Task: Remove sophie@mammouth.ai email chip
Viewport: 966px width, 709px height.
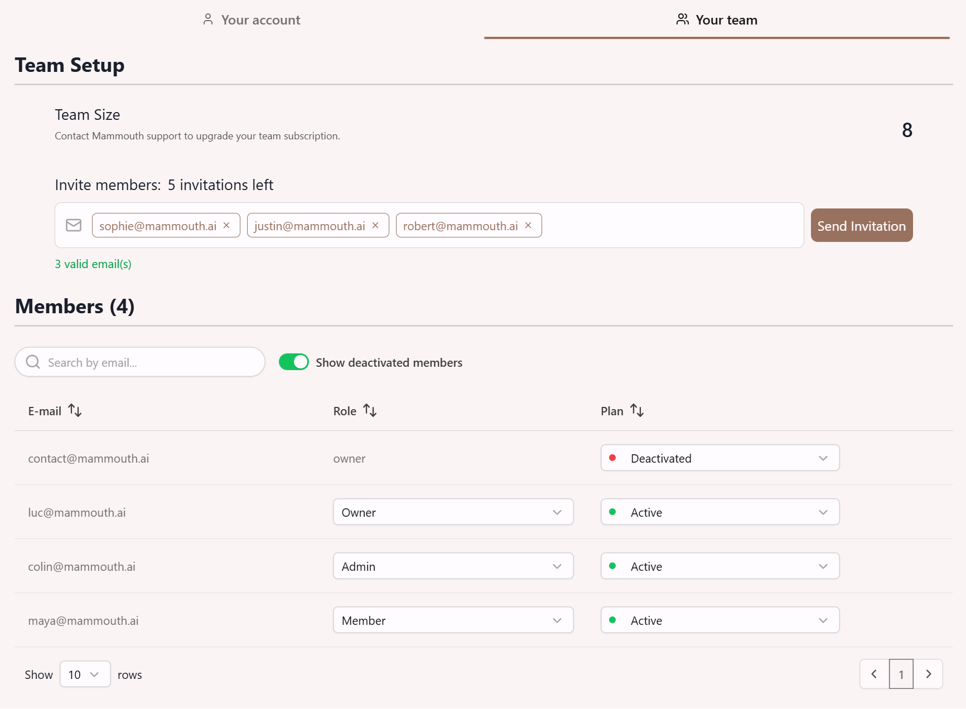Action: pos(226,225)
